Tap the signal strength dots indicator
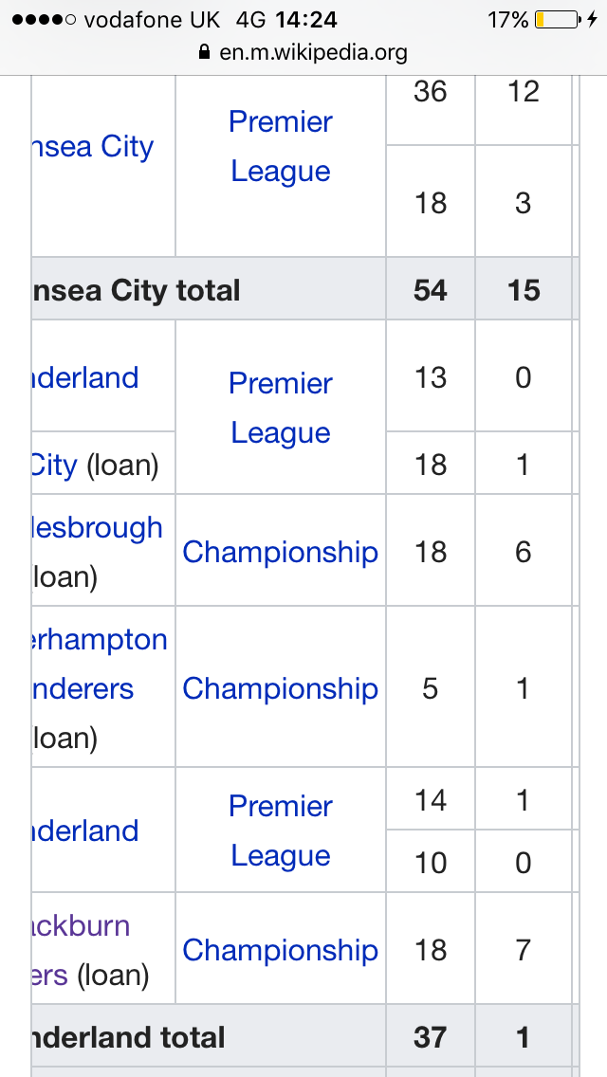This screenshot has width=607, height=1077. (44, 20)
